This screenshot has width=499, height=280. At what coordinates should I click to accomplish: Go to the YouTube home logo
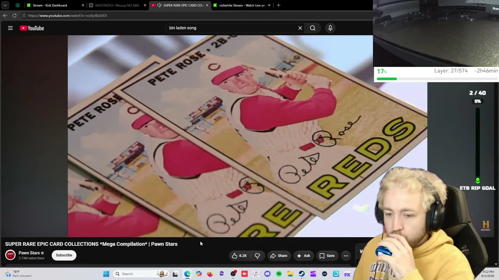point(32,28)
